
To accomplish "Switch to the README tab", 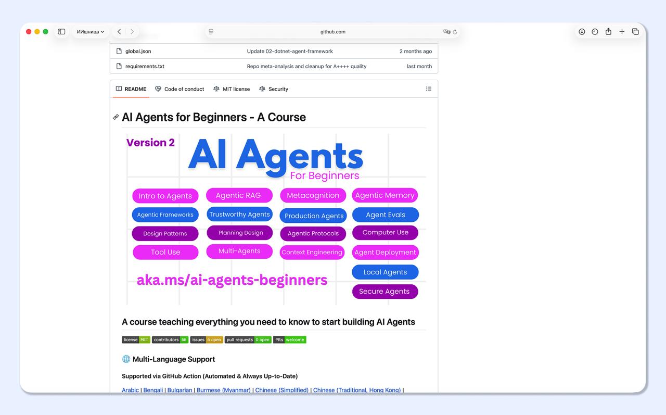I will 131,89.
